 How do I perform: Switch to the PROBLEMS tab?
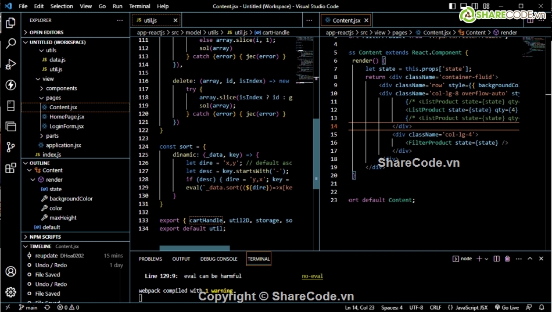pyautogui.click(x=150, y=259)
